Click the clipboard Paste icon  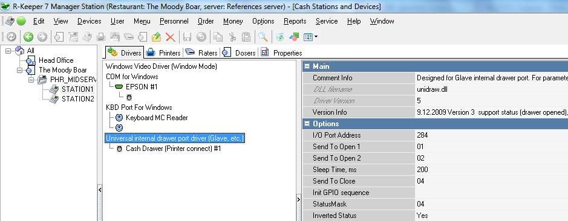tap(246, 37)
